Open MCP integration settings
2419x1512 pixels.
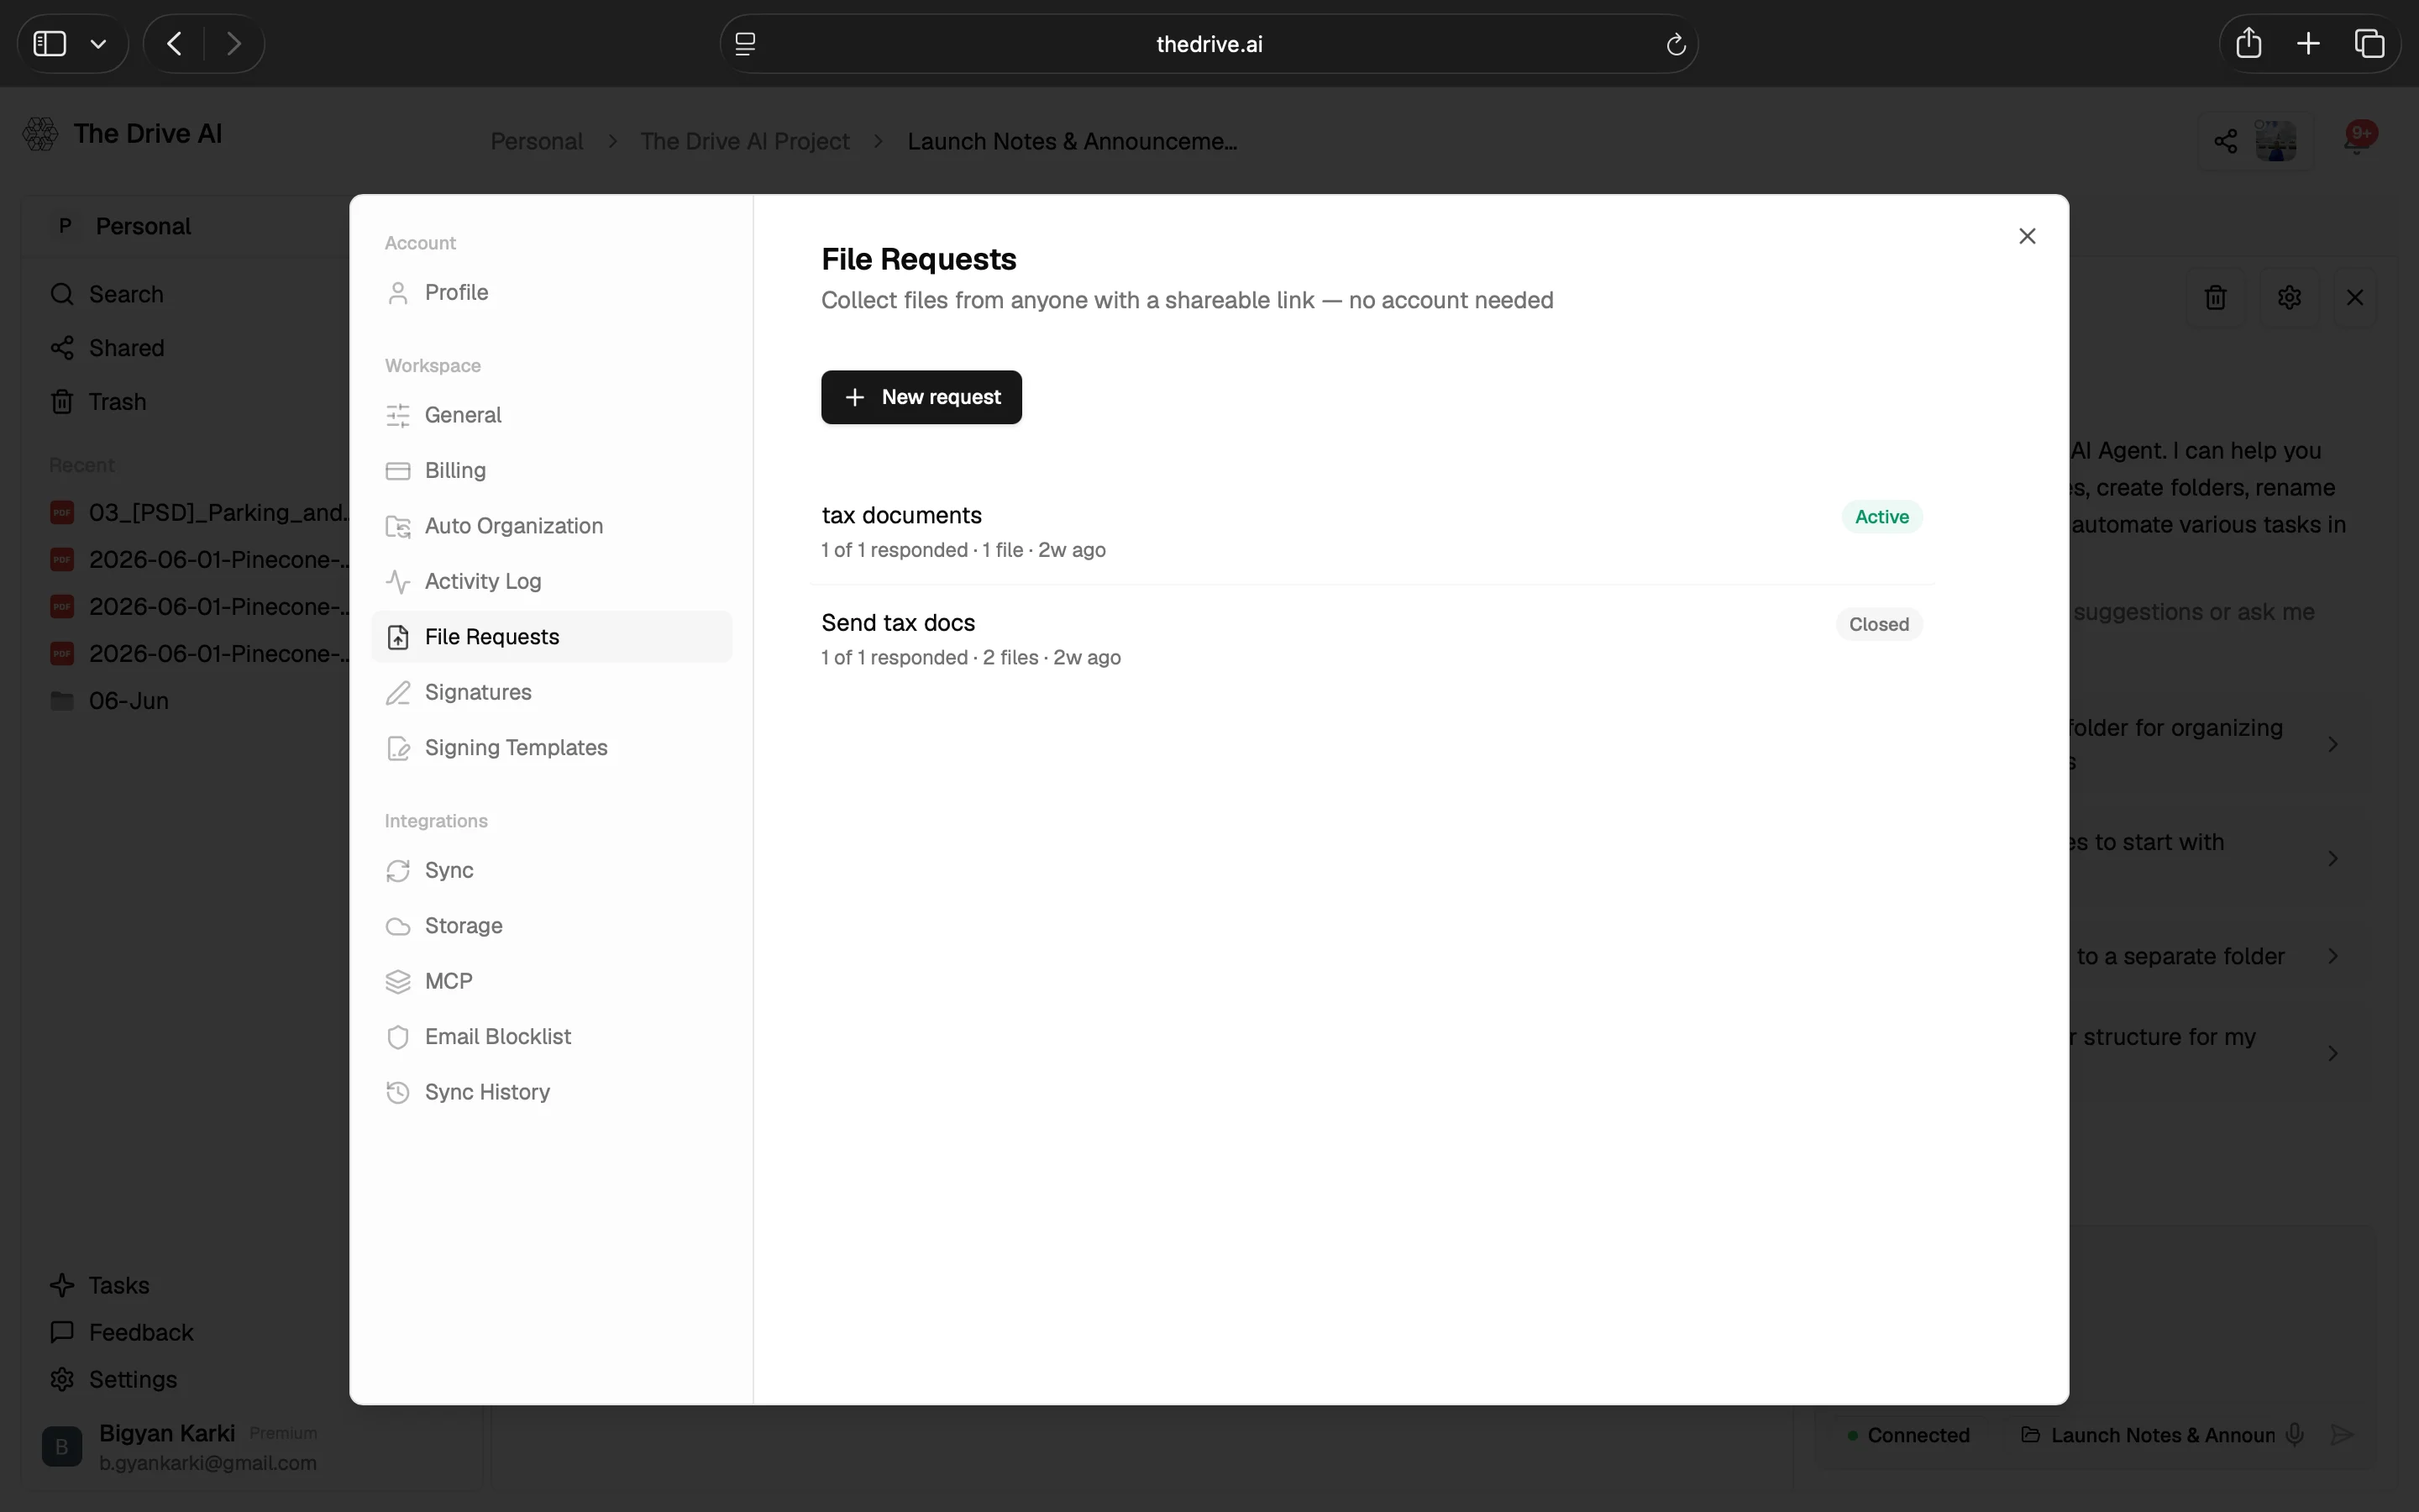click(551, 981)
